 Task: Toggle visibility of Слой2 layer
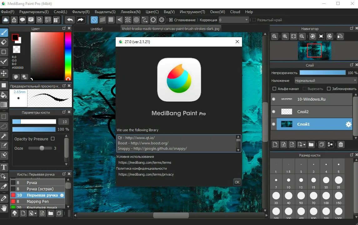[x=274, y=112]
